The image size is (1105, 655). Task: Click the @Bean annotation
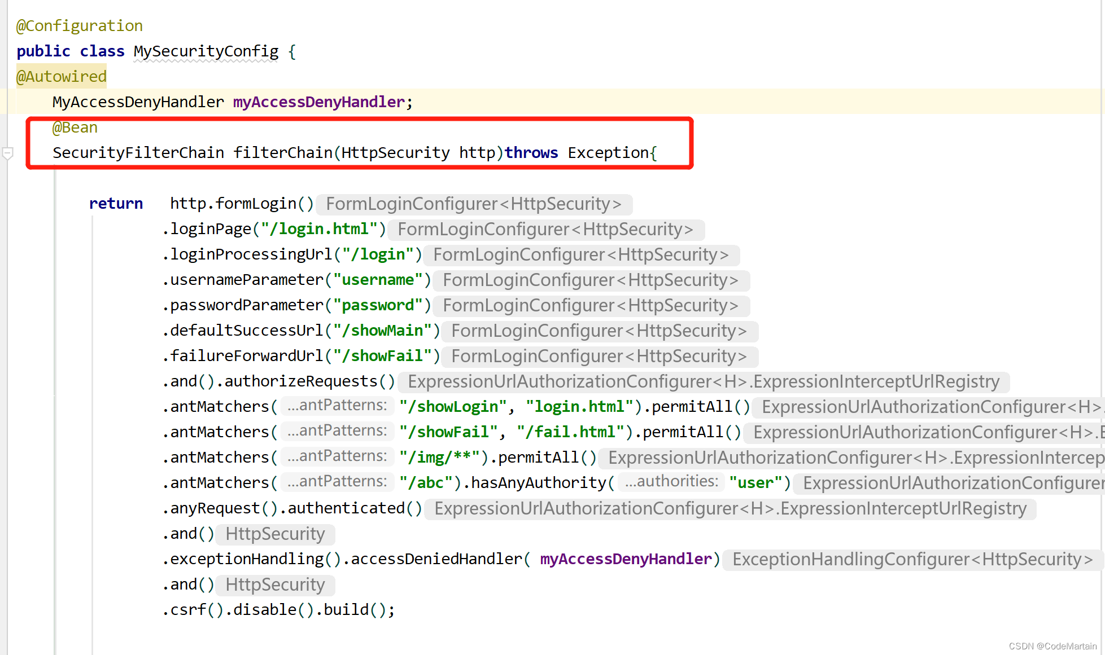click(75, 128)
